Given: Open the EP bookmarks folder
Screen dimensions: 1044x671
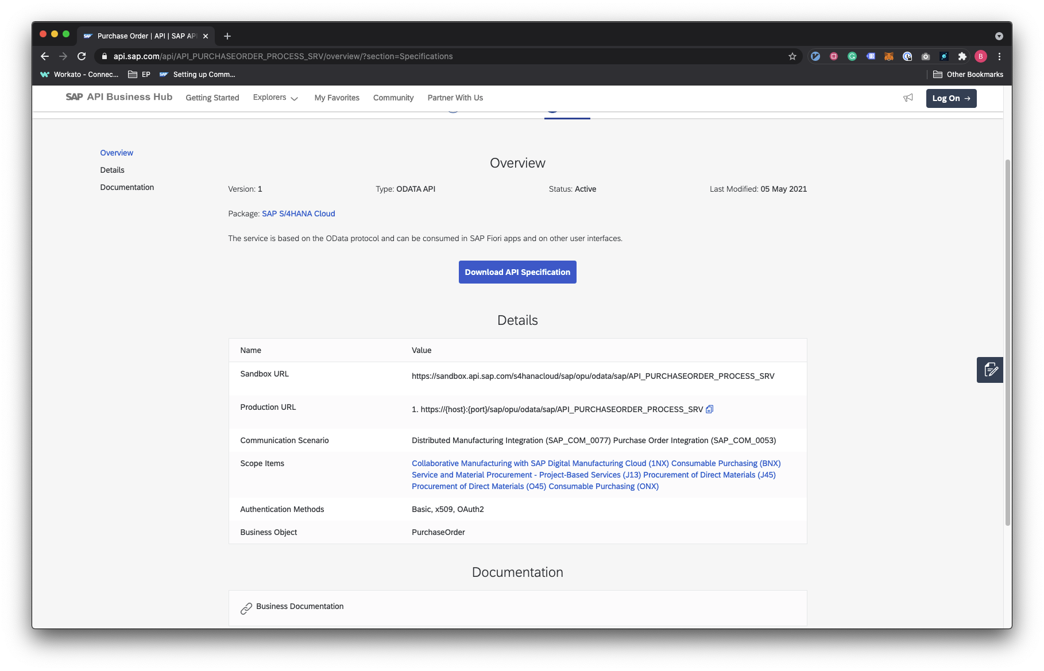Looking at the screenshot, I should pos(139,75).
